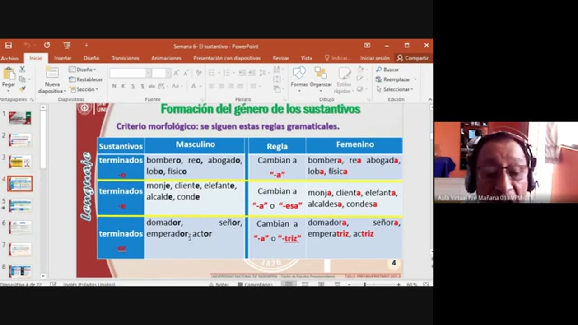This screenshot has height=325, width=578.
Task: Open Presentación con diapositivas tab
Action: (227, 58)
